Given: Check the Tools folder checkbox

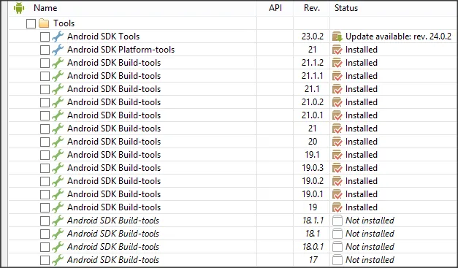Looking at the screenshot, I should pyautogui.click(x=31, y=23).
